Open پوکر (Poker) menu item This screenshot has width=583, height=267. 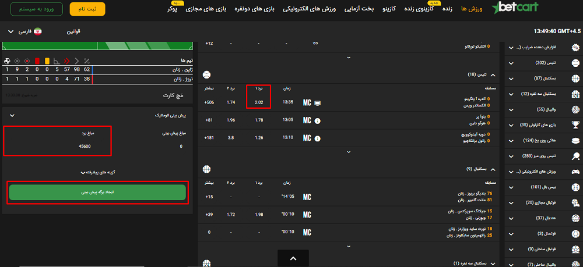pyautogui.click(x=172, y=9)
